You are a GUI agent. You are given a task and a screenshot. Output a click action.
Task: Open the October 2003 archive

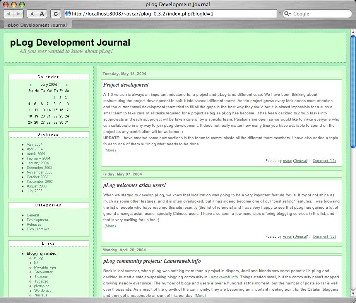(x=38, y=177)
